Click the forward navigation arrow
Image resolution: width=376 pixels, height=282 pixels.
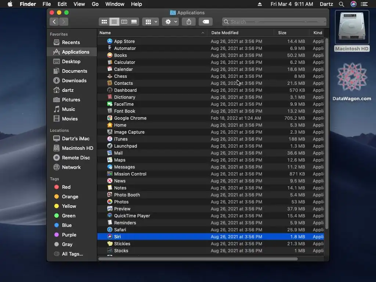click(x=64, y=22)
